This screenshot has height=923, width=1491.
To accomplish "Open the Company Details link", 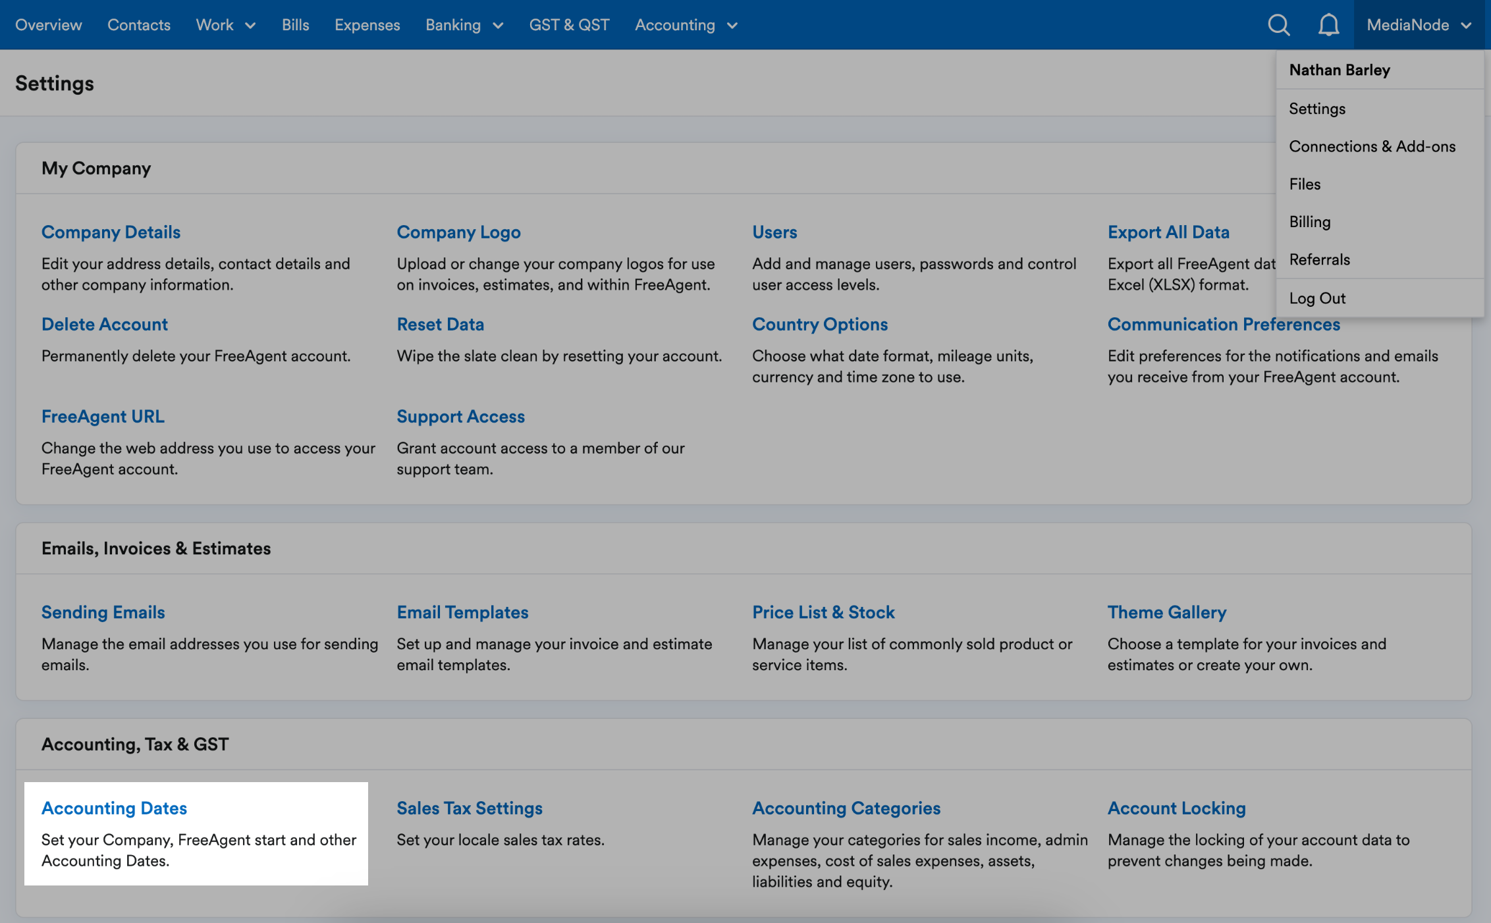I will coord(111,232).
